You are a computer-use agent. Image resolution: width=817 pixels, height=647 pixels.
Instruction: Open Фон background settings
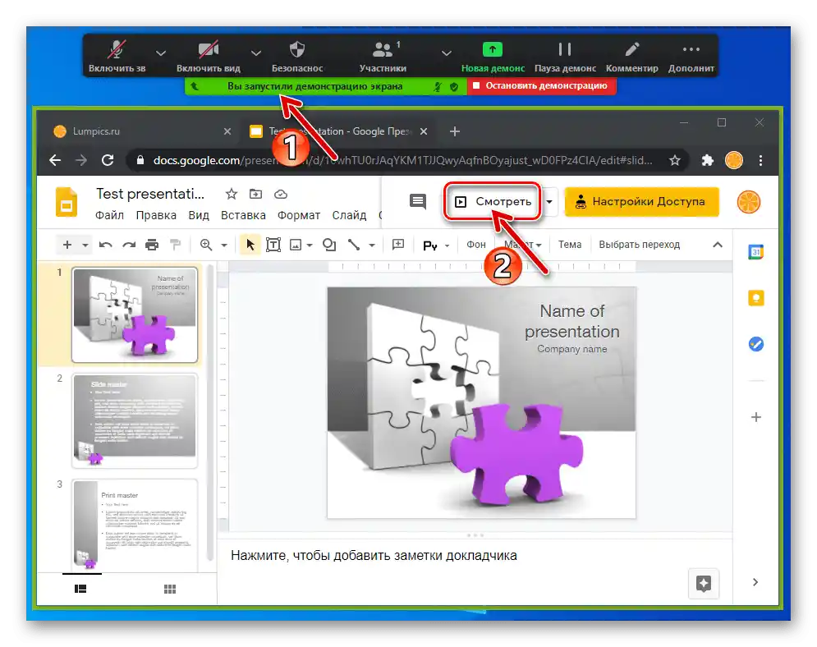pos(475,245)
